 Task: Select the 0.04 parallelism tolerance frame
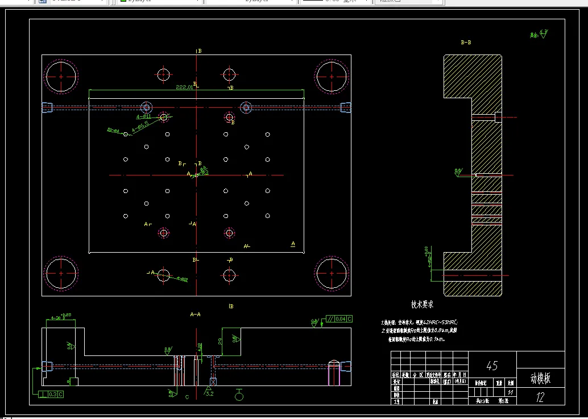point(339,319)
